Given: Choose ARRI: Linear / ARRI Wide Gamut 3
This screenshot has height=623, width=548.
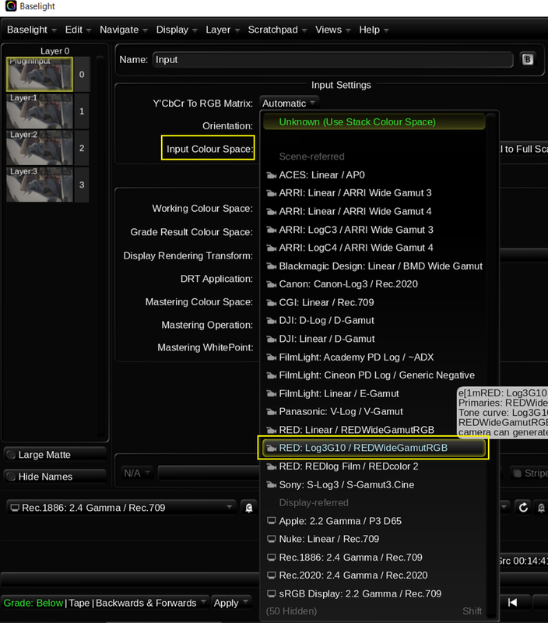Looking at the screenshot, I should tap(374, 193).
